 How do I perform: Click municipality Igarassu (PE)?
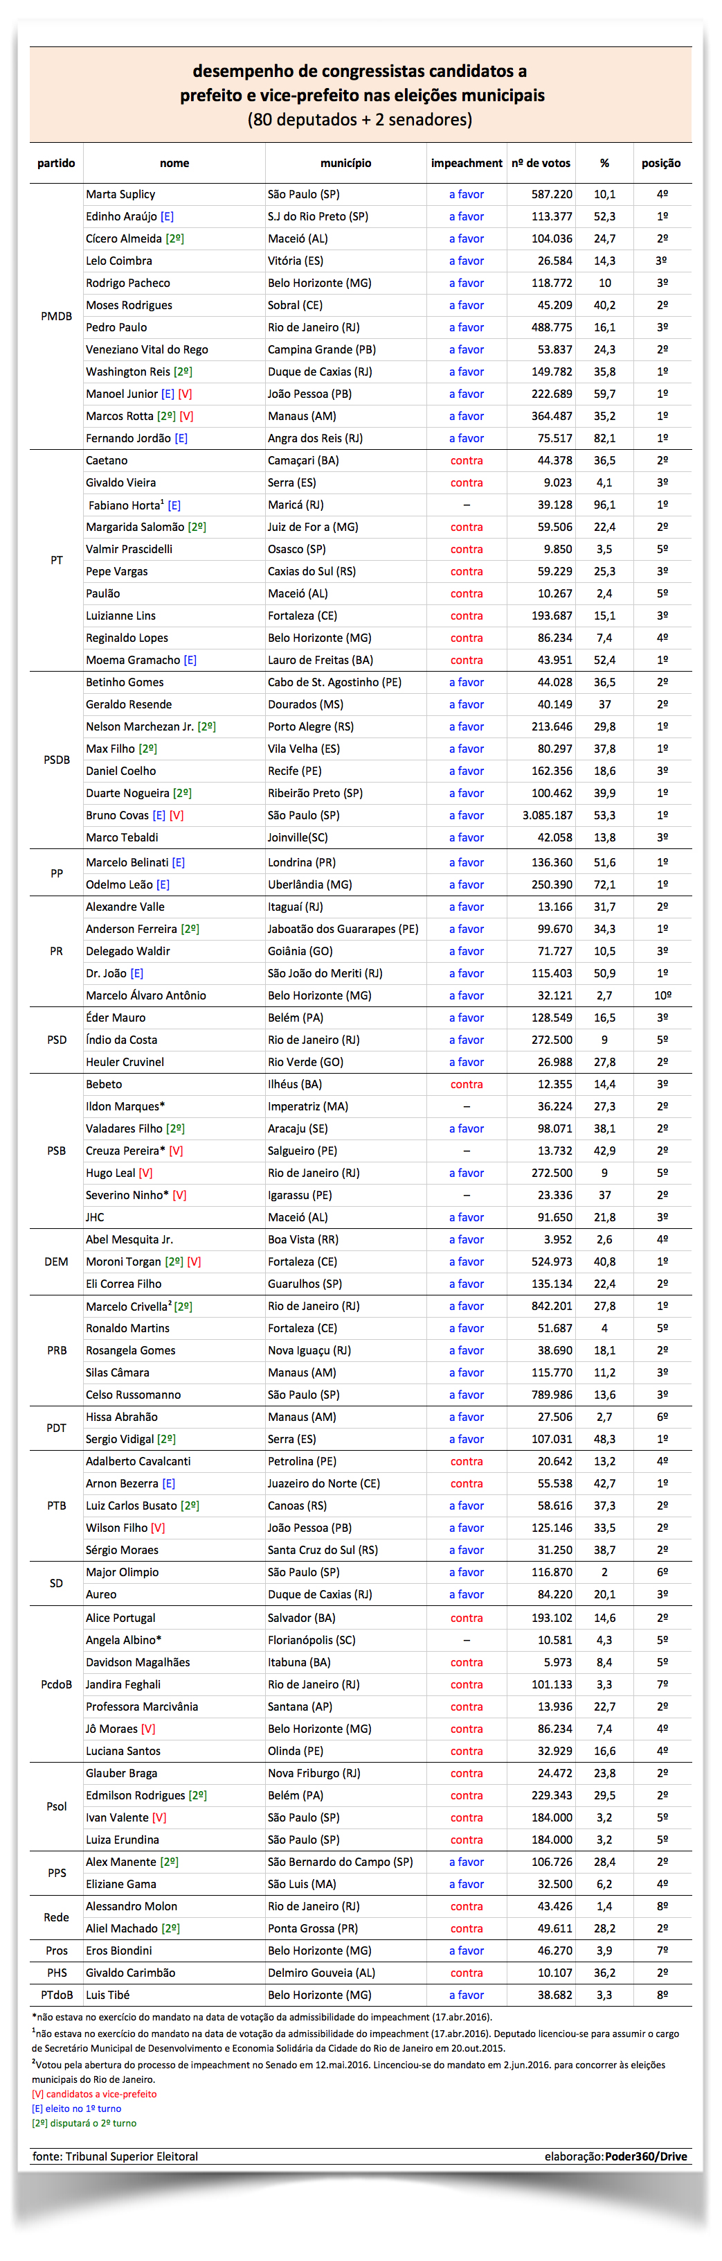pos(300,1196)
